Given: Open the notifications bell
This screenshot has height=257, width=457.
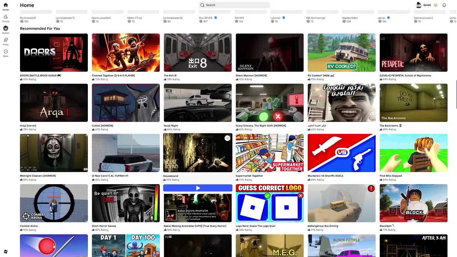Looking at the screenshot, I should point(444,5).
